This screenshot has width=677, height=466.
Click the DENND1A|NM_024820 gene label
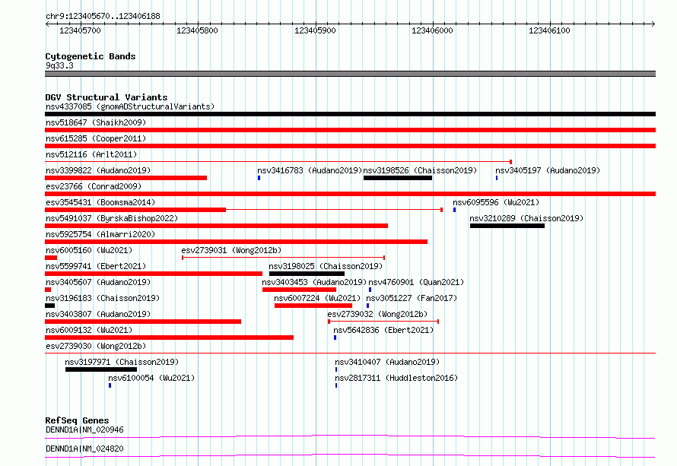click(x=84, y=449)
